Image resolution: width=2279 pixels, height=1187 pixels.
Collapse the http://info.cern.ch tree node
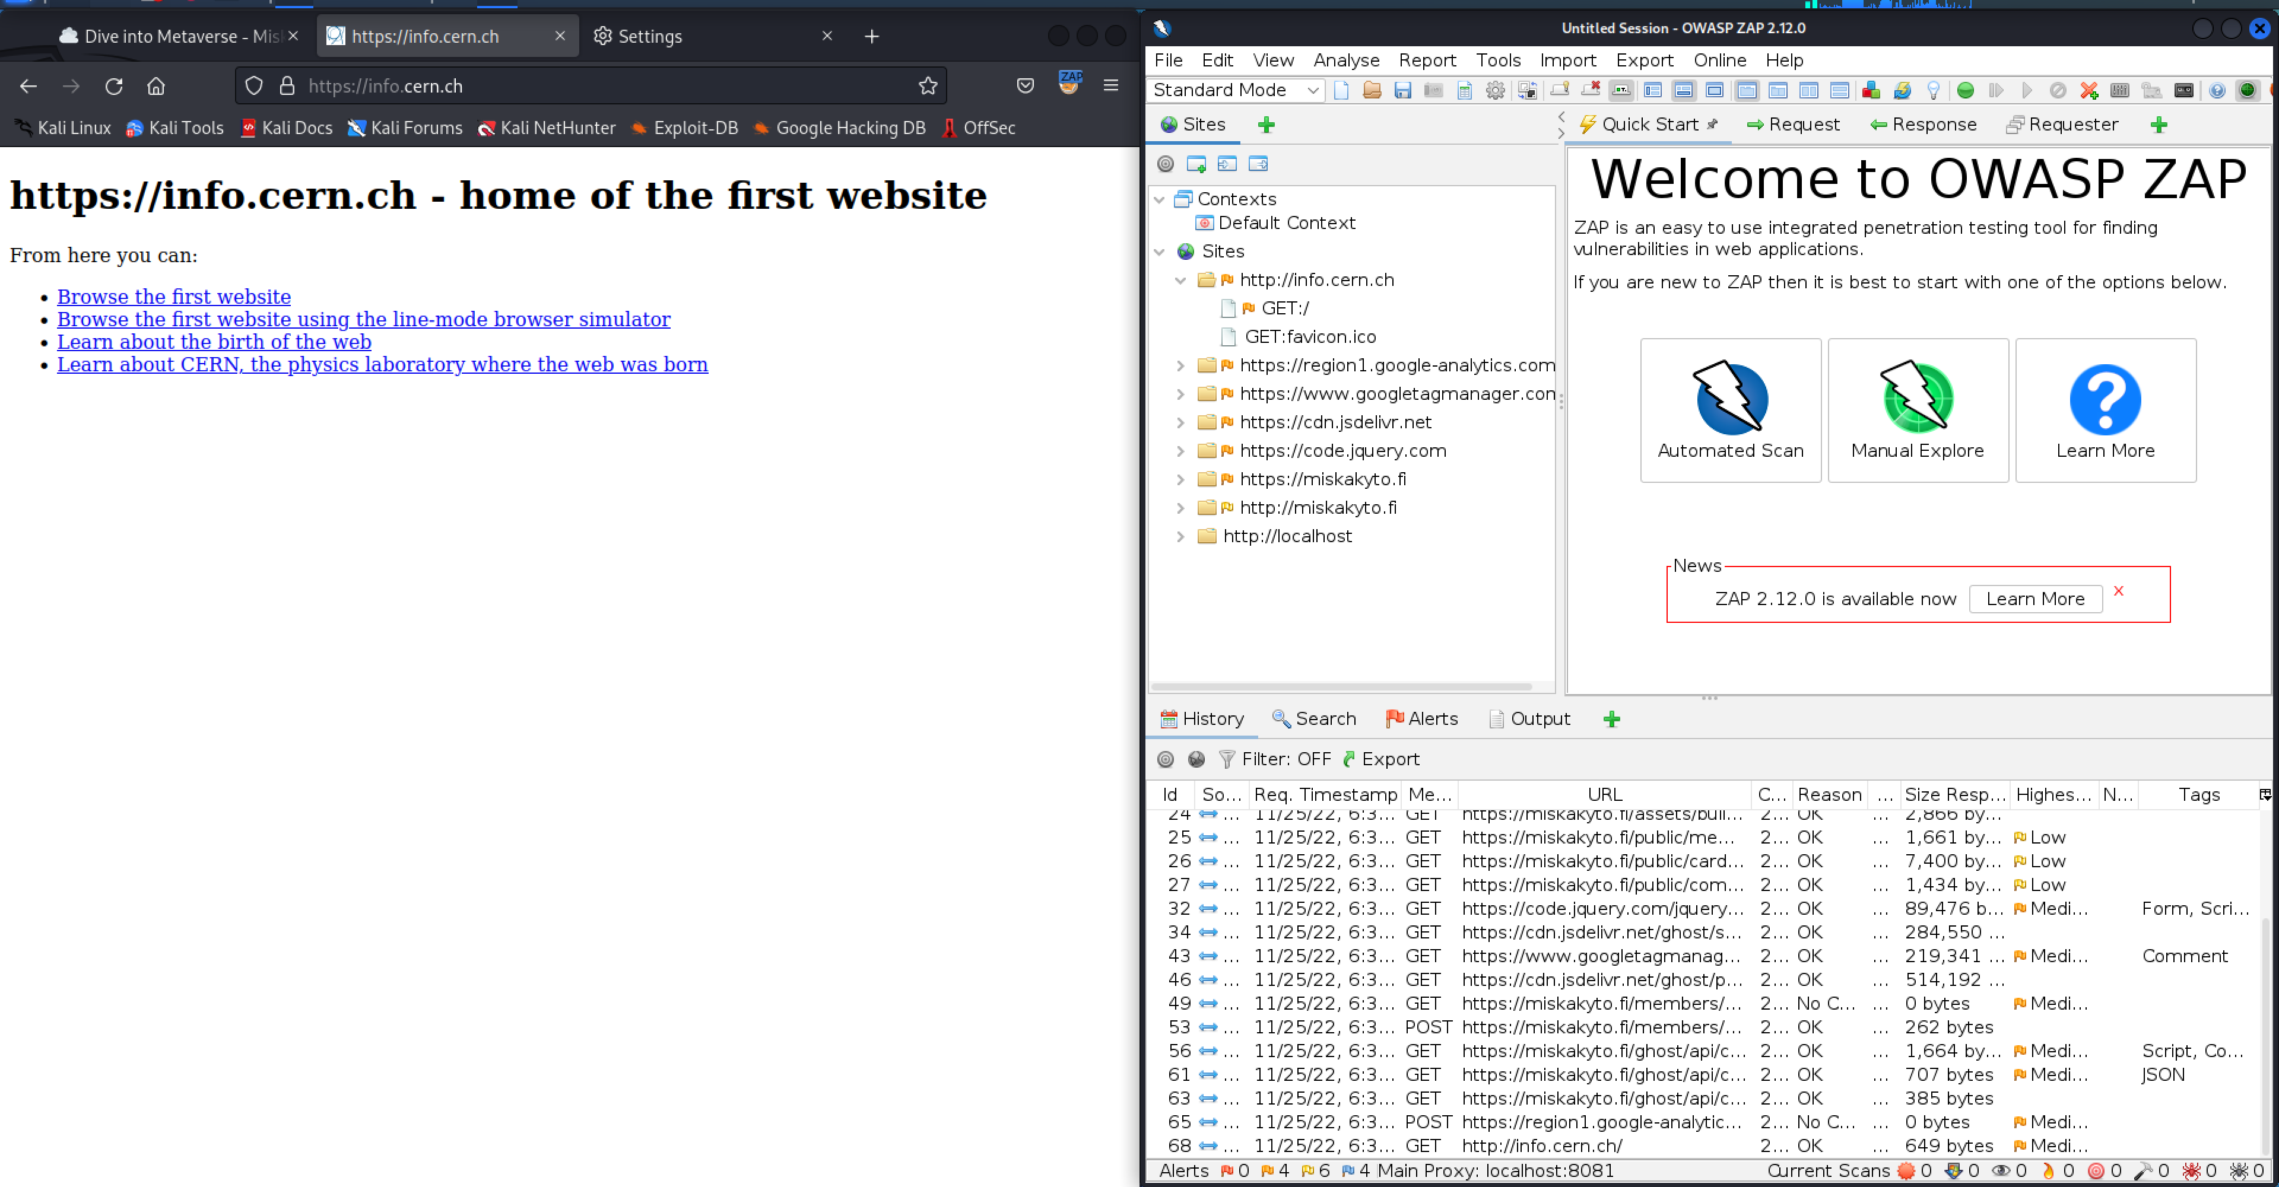[1180, 281]
